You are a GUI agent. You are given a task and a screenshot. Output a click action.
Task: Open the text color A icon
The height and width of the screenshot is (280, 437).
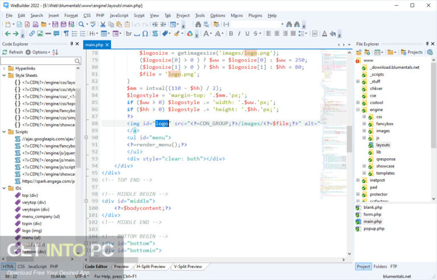pos(324,34)
